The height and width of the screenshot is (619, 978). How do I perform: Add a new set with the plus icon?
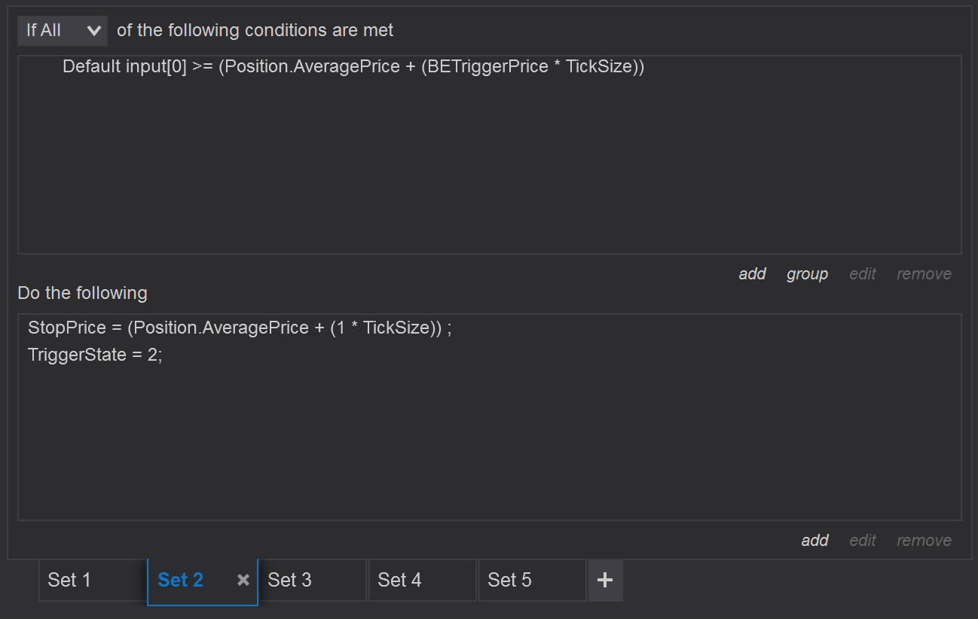pos(605,580)
